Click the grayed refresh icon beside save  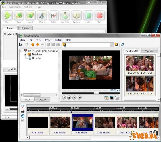click(27, 45)
